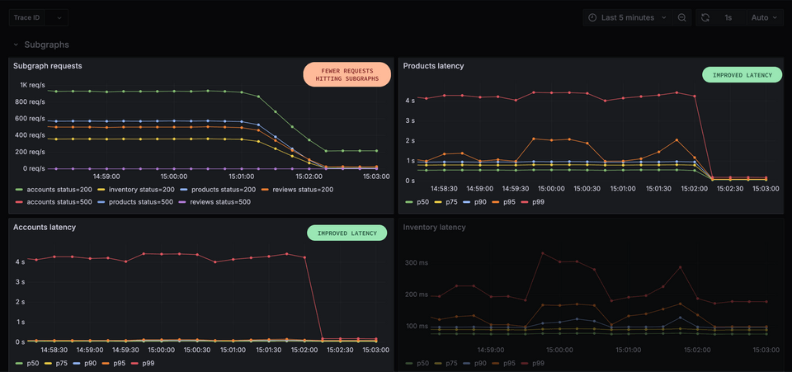Open the Trace ID variable dropdown

coord(56,17)
